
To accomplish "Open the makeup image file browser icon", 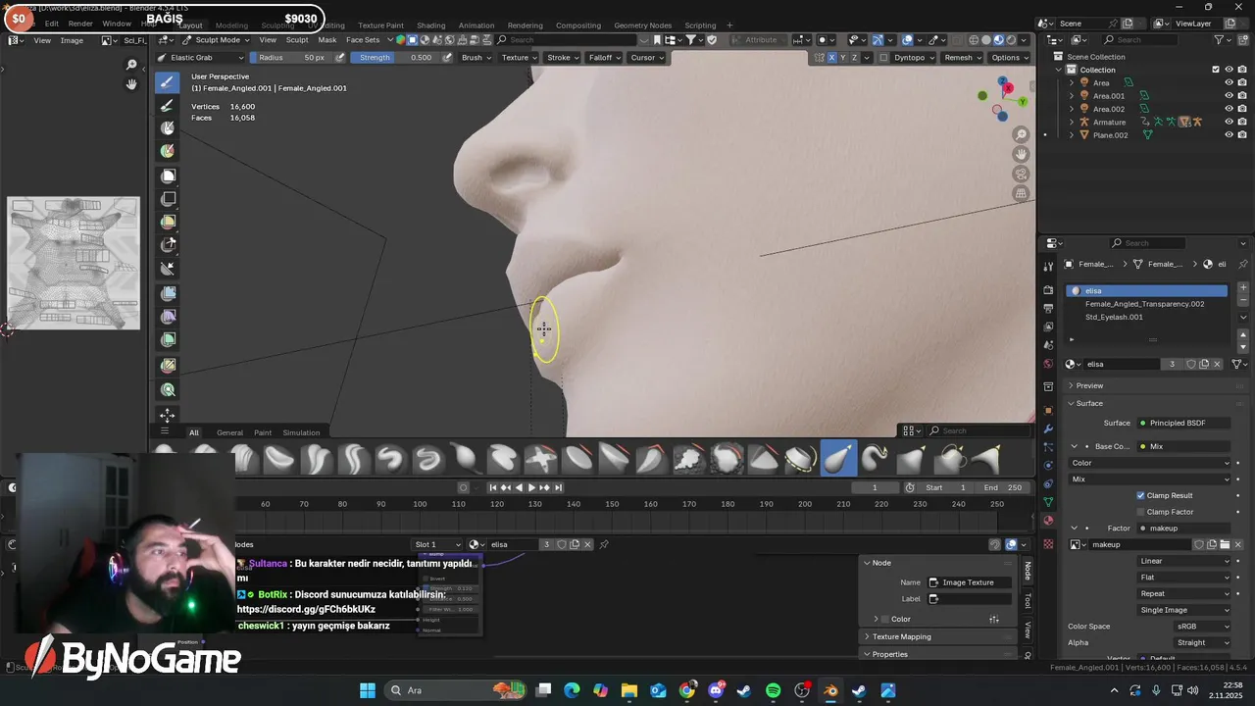I will 1225,544.
